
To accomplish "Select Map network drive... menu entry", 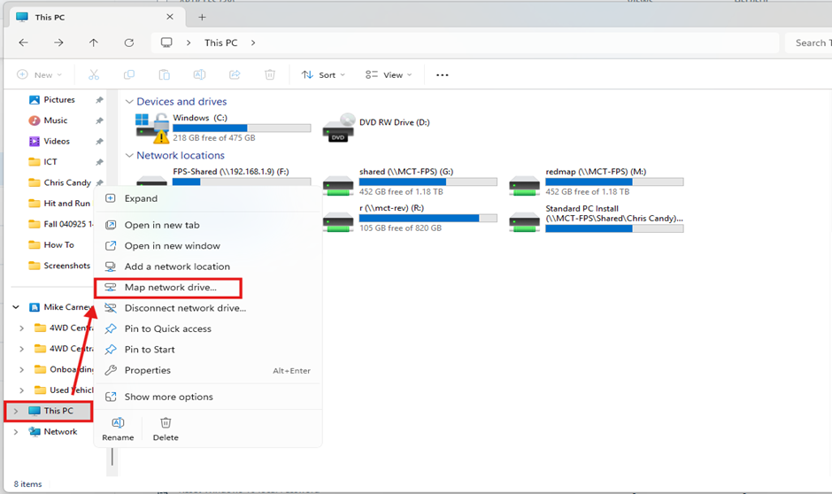I will 168,288.
